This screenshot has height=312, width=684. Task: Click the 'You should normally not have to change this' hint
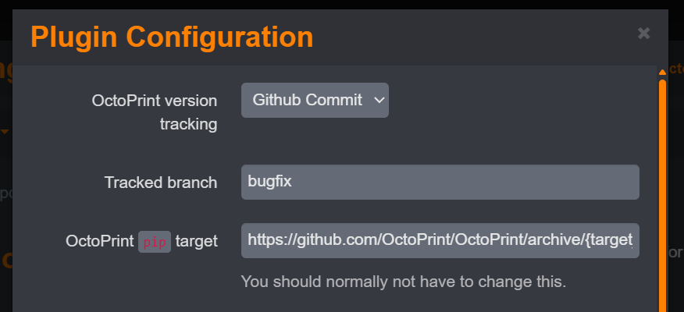[403, 281]
